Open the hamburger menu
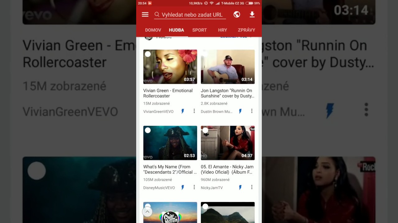Viewport: 398px width, 223px height. point(145,15)
